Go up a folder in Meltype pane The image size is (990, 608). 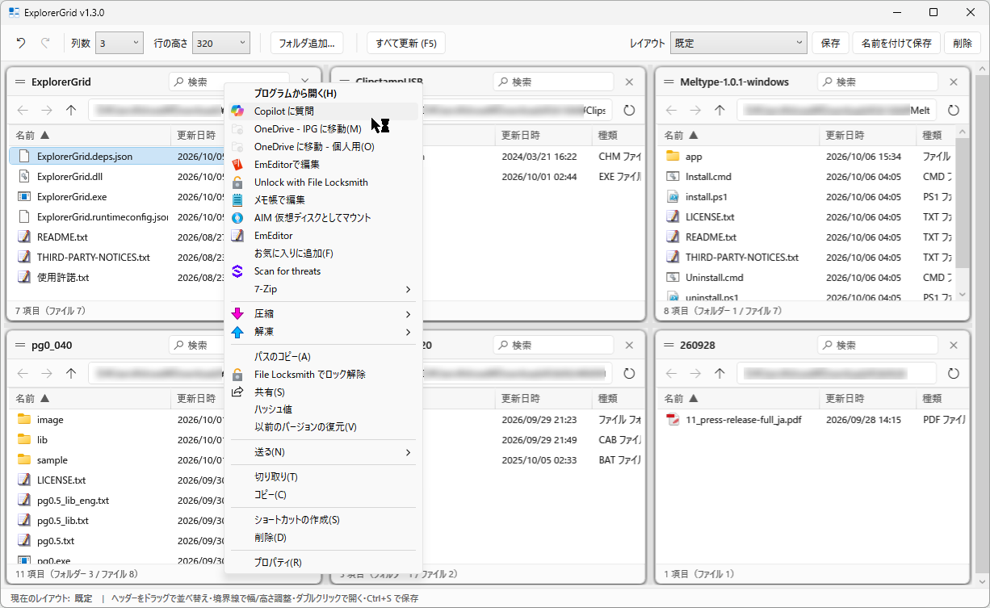[719, 110]
